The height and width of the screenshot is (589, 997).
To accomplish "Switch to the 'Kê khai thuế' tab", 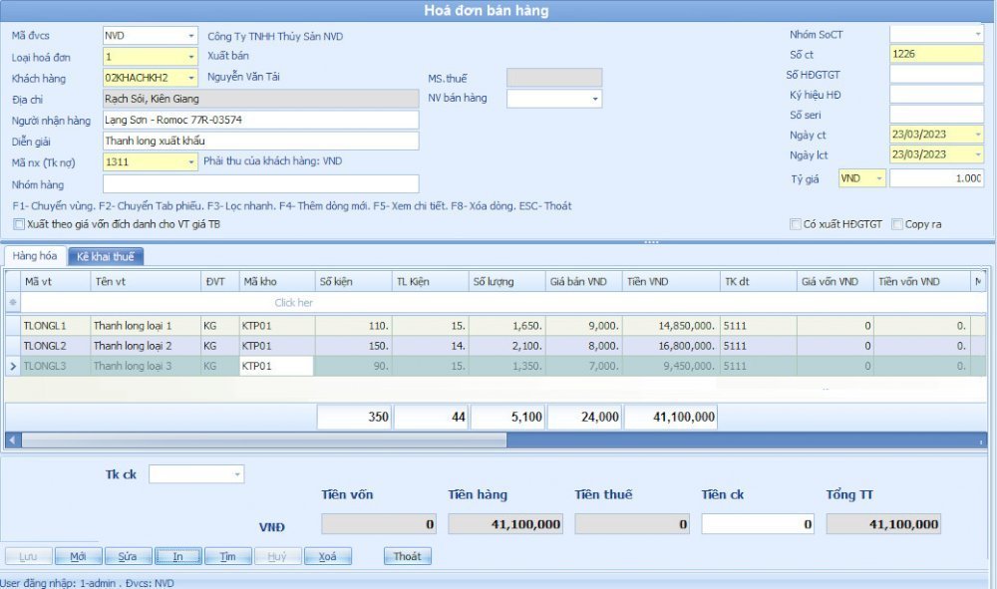I will (106, 256).
